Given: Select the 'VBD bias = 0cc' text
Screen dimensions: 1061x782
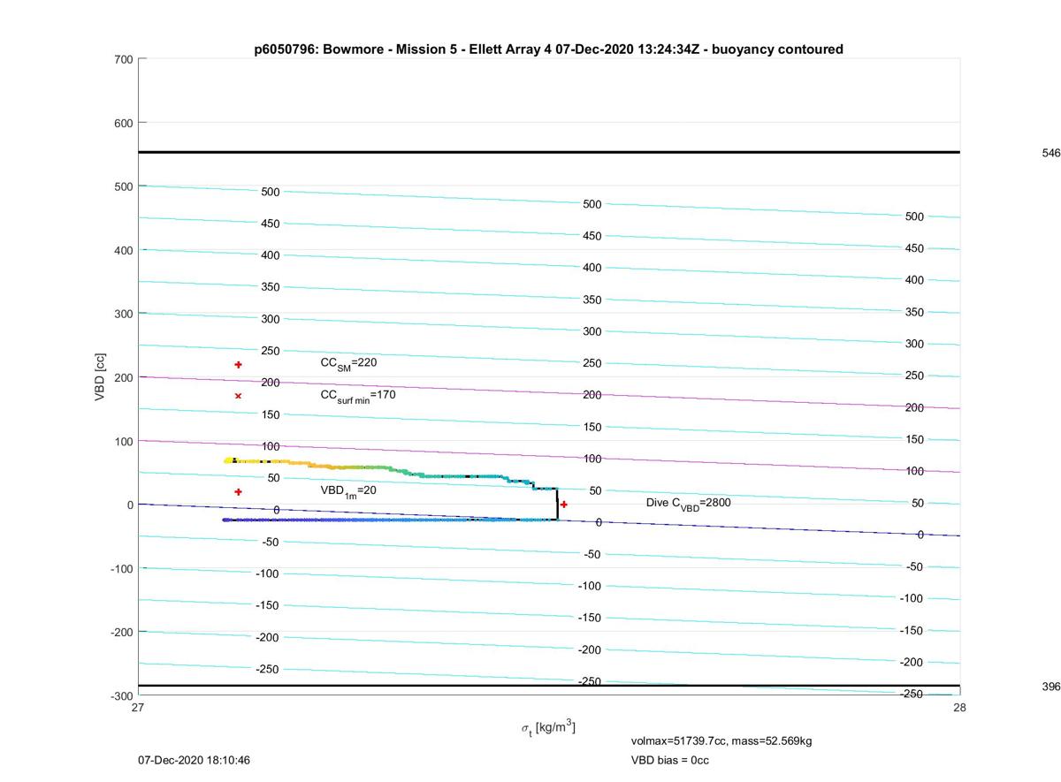Looking at the screenshot, I should [x=670, y=760].
